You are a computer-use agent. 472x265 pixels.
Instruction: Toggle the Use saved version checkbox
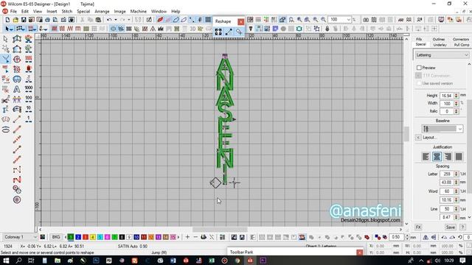[419, 83]
